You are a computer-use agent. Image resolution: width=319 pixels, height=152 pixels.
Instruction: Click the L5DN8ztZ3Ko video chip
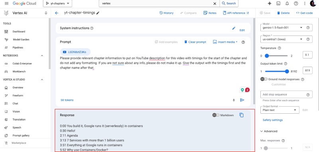[x=75, y=52]
